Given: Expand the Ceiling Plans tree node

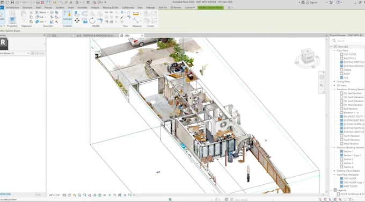Looking at the screenshot, I should pos(334,82).
